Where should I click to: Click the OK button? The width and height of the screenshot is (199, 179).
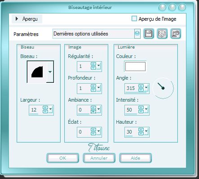[63, 158]
